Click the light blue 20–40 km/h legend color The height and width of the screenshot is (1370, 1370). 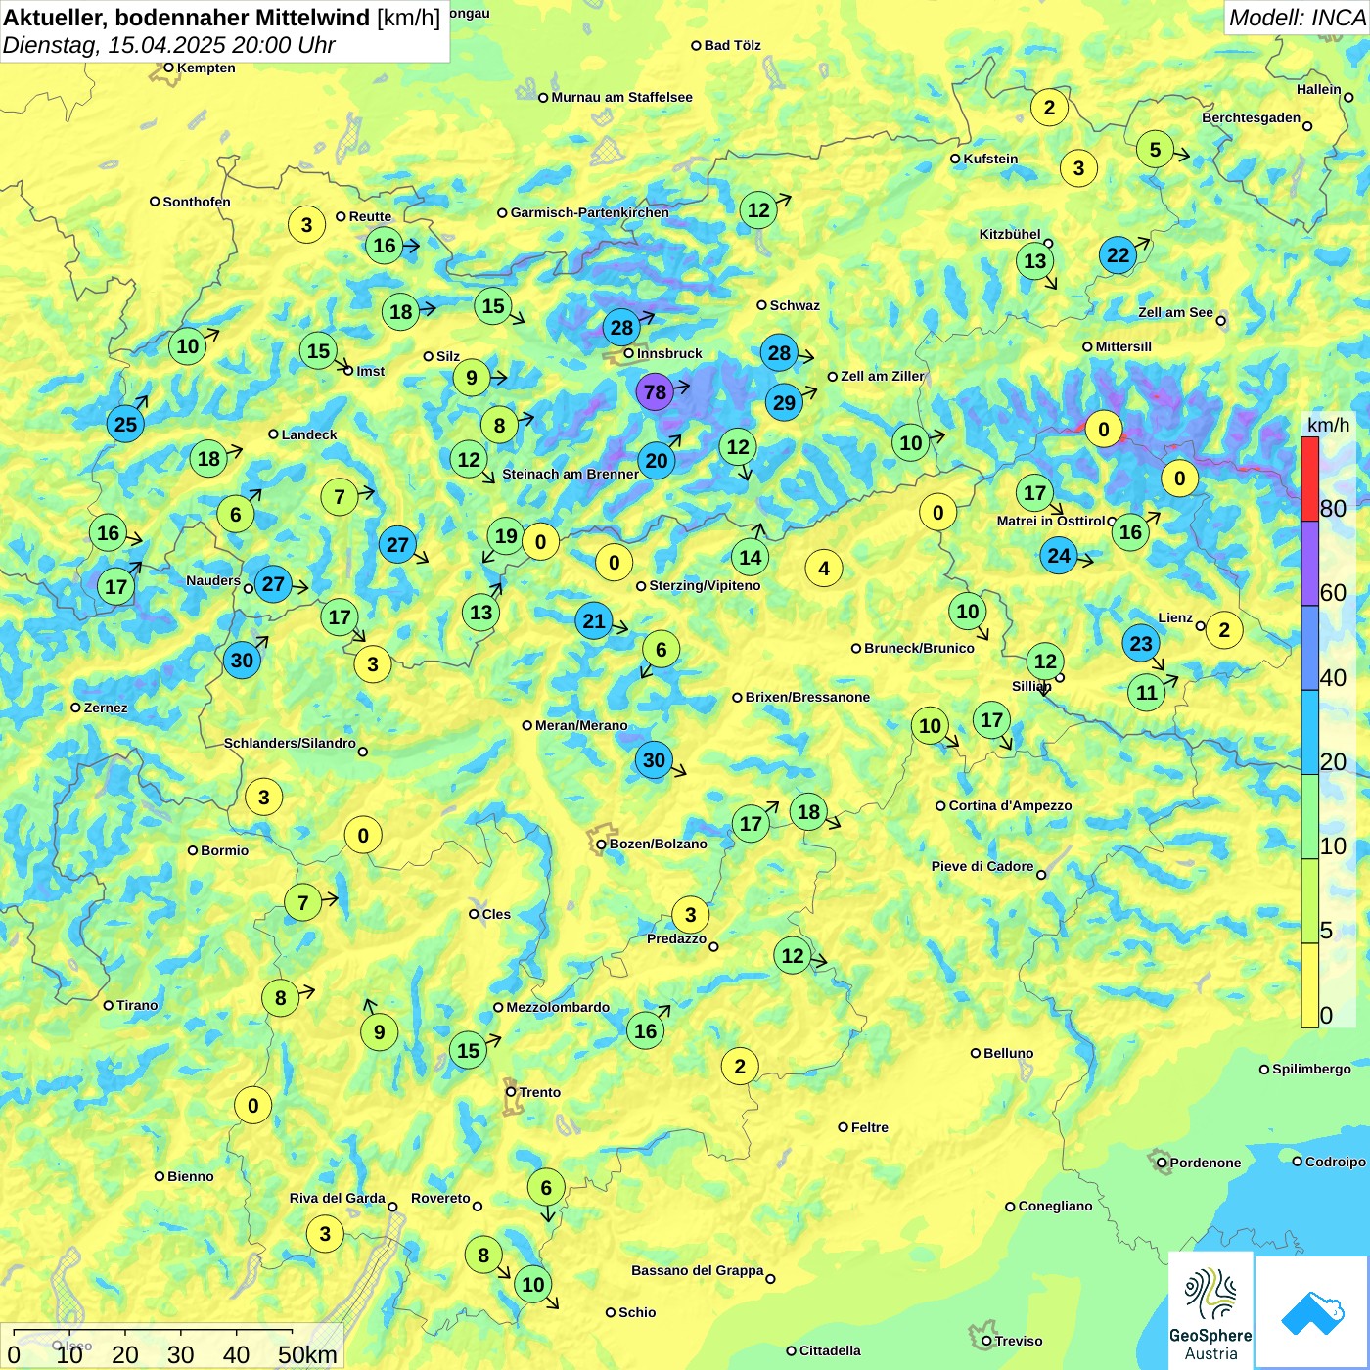(1309, 733)
